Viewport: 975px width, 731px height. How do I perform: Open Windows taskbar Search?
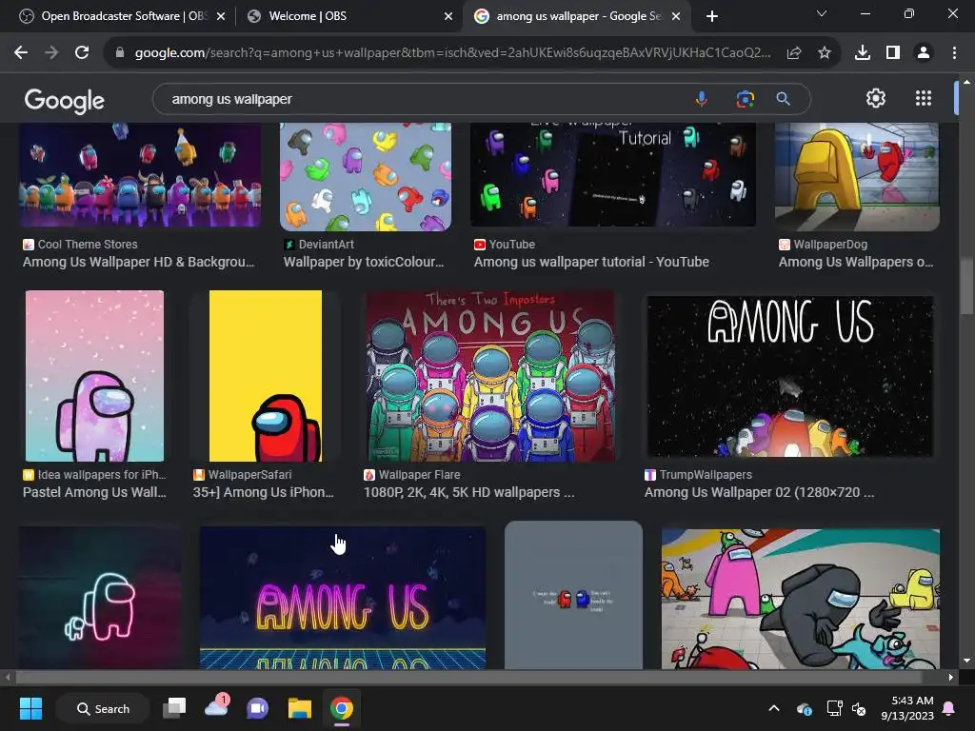click(103, 708)
